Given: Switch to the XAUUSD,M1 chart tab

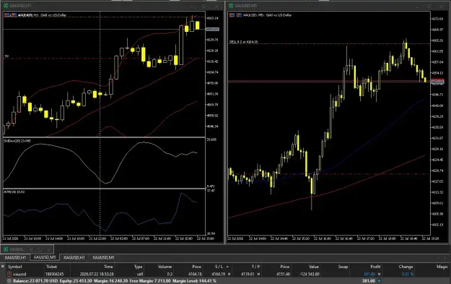Looking at the screenshot, I should (x=103, y=257).
